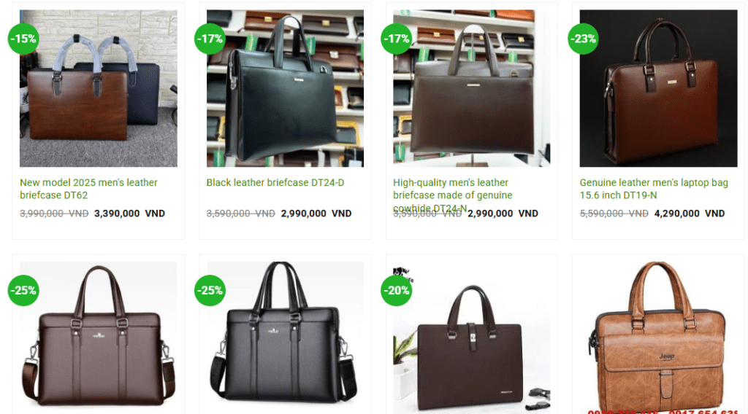Open the DT62 brown briefcase product image
The width and height of the screenshot is (748, 414).
pyautogui.click(x=99, y=88)
